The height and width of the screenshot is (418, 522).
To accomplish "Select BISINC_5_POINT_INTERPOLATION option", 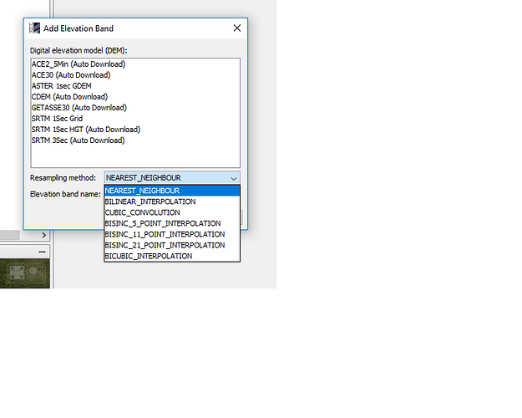I will tap(172, 223).
